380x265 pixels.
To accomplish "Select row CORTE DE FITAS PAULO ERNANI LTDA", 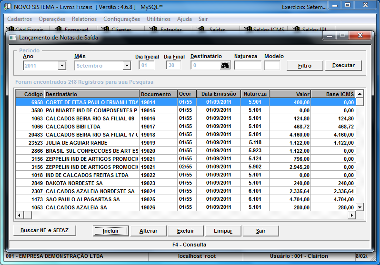I will point(185,102).
